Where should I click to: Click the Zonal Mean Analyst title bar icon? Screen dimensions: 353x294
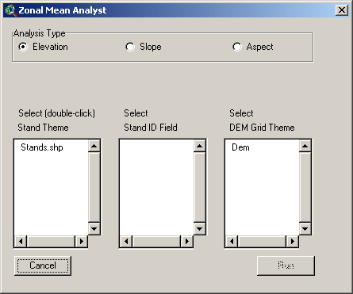coord(10,10)
